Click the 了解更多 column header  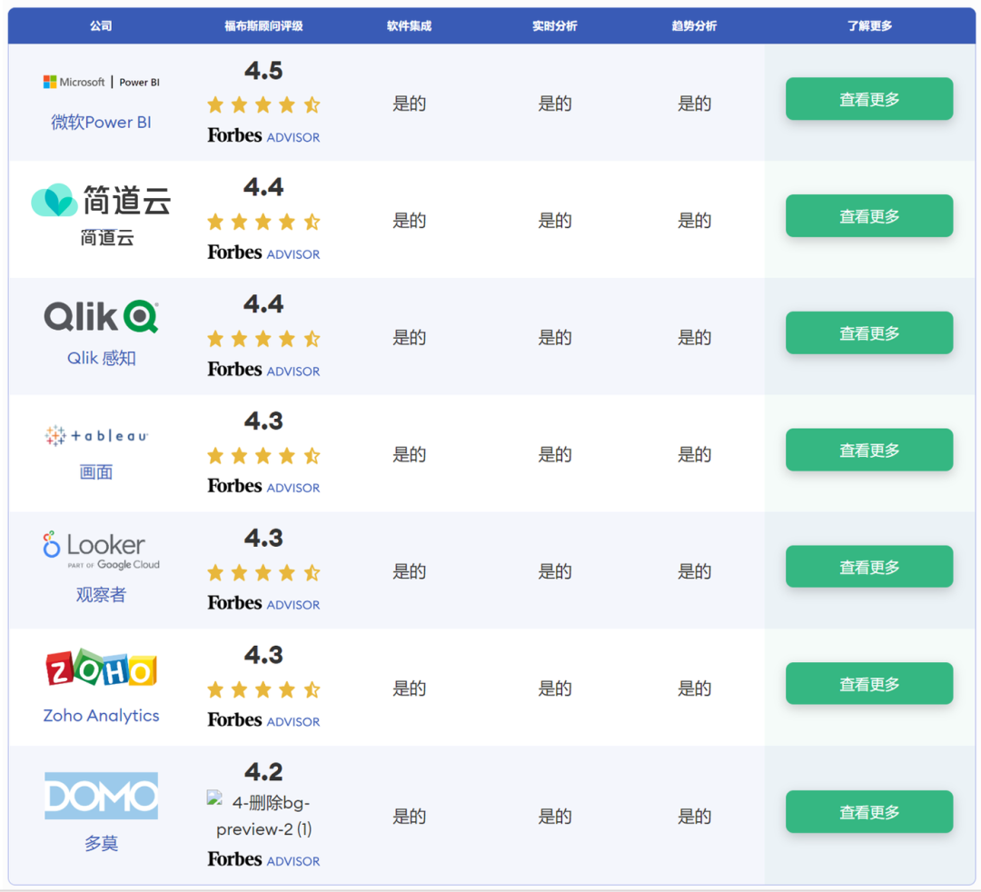[x=869, y=25]
